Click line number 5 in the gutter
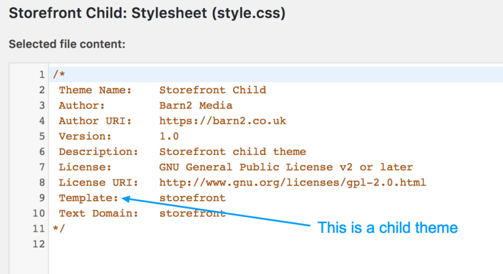The image size is (503, 274). pos(42,136)
